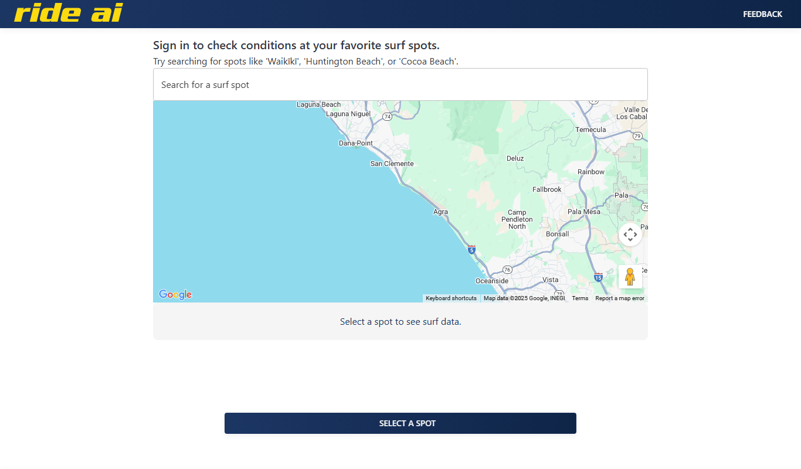
Task: Open Keyboard shortcuts on the map
Action: coord(451,298)
